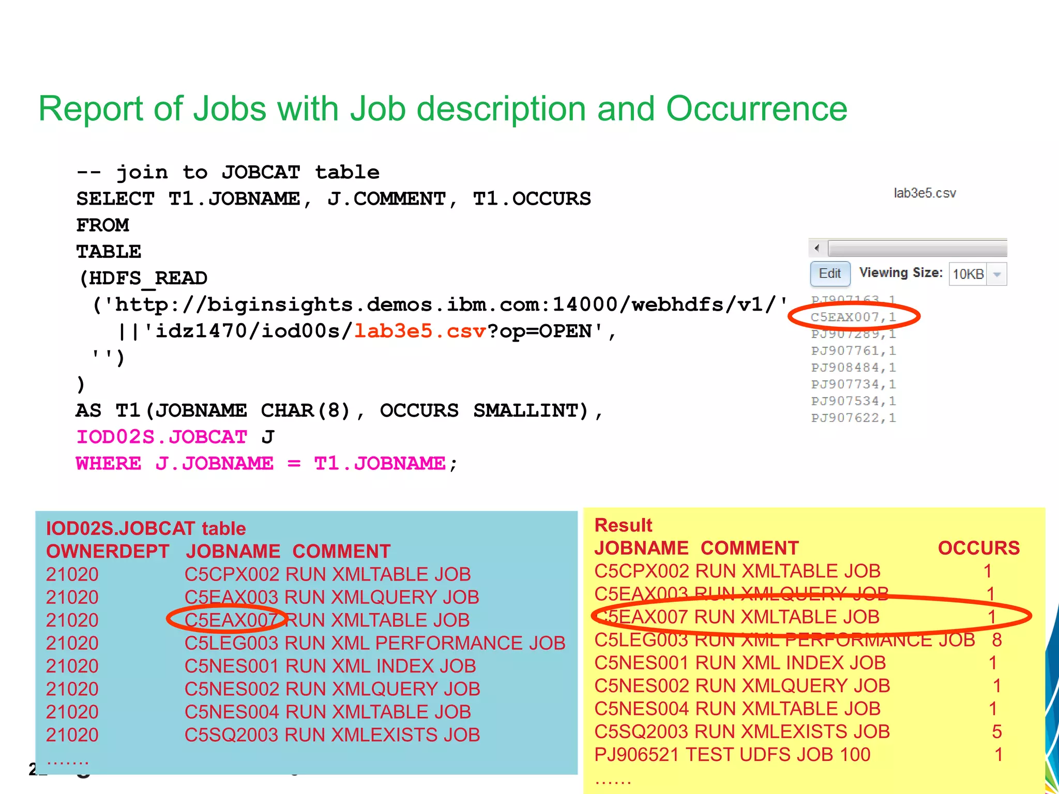Click JOBCAT row C5NES001 RUN XML INDEX JOB
1059x794 pixels.
[261, 666]
